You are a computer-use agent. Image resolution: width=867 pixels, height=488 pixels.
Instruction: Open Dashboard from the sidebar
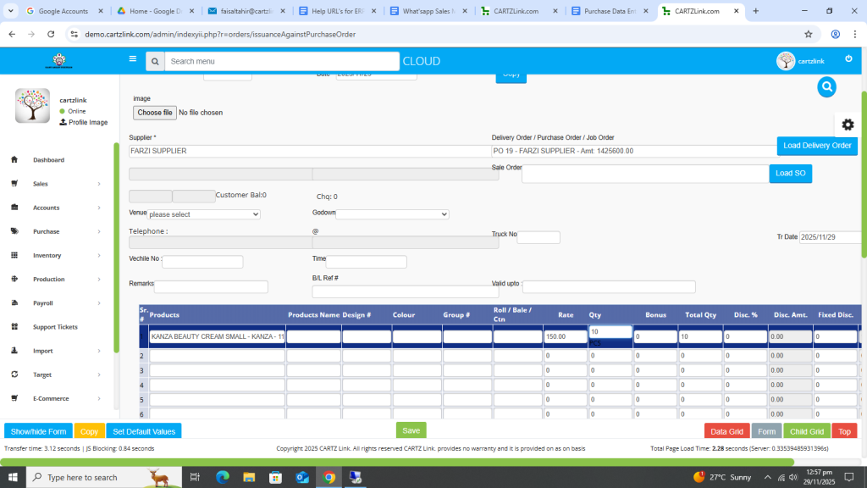tap(48, 160)
